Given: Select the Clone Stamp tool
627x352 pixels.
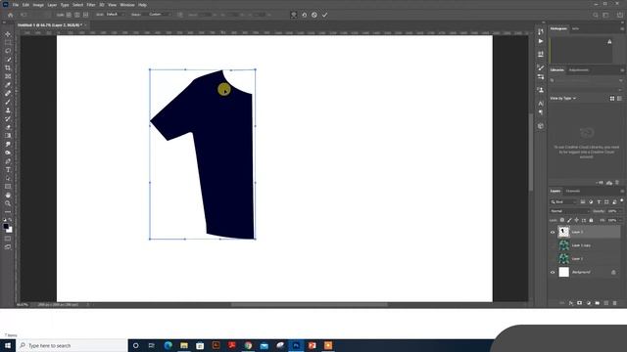Looking at the screenshot, I should tap(8, 110).
